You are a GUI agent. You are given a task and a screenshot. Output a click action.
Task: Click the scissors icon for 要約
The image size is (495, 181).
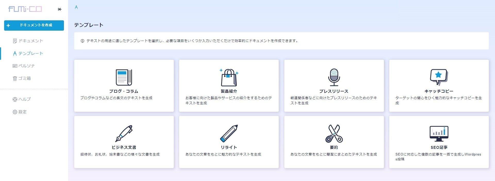334,134
